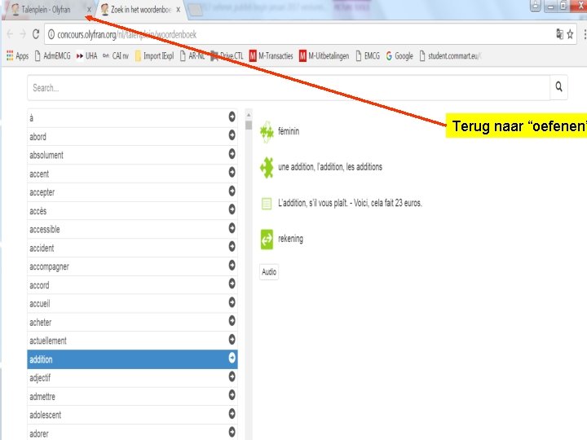Open the student.commart.eu bookmark
The width and height of the screenshot is (587, 440).
[x=450, y=55]
